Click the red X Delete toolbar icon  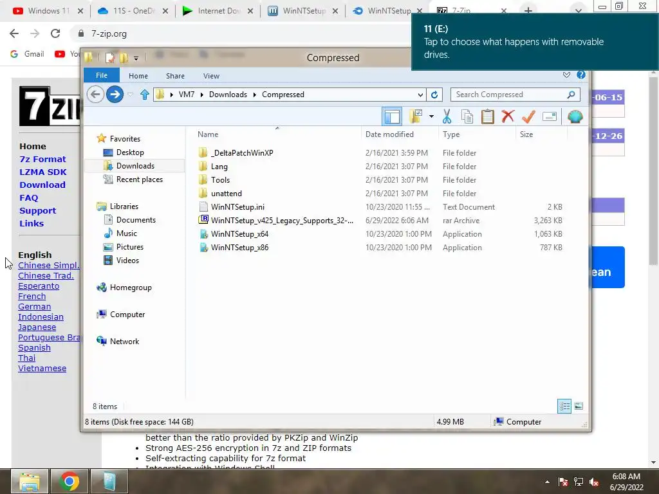[508, 116]
